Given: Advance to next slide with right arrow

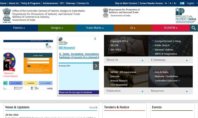Looking at the screenshot, I should coord(96,66).
